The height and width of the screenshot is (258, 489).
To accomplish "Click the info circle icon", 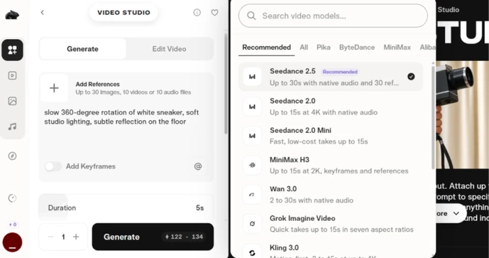I will point(197,13).
